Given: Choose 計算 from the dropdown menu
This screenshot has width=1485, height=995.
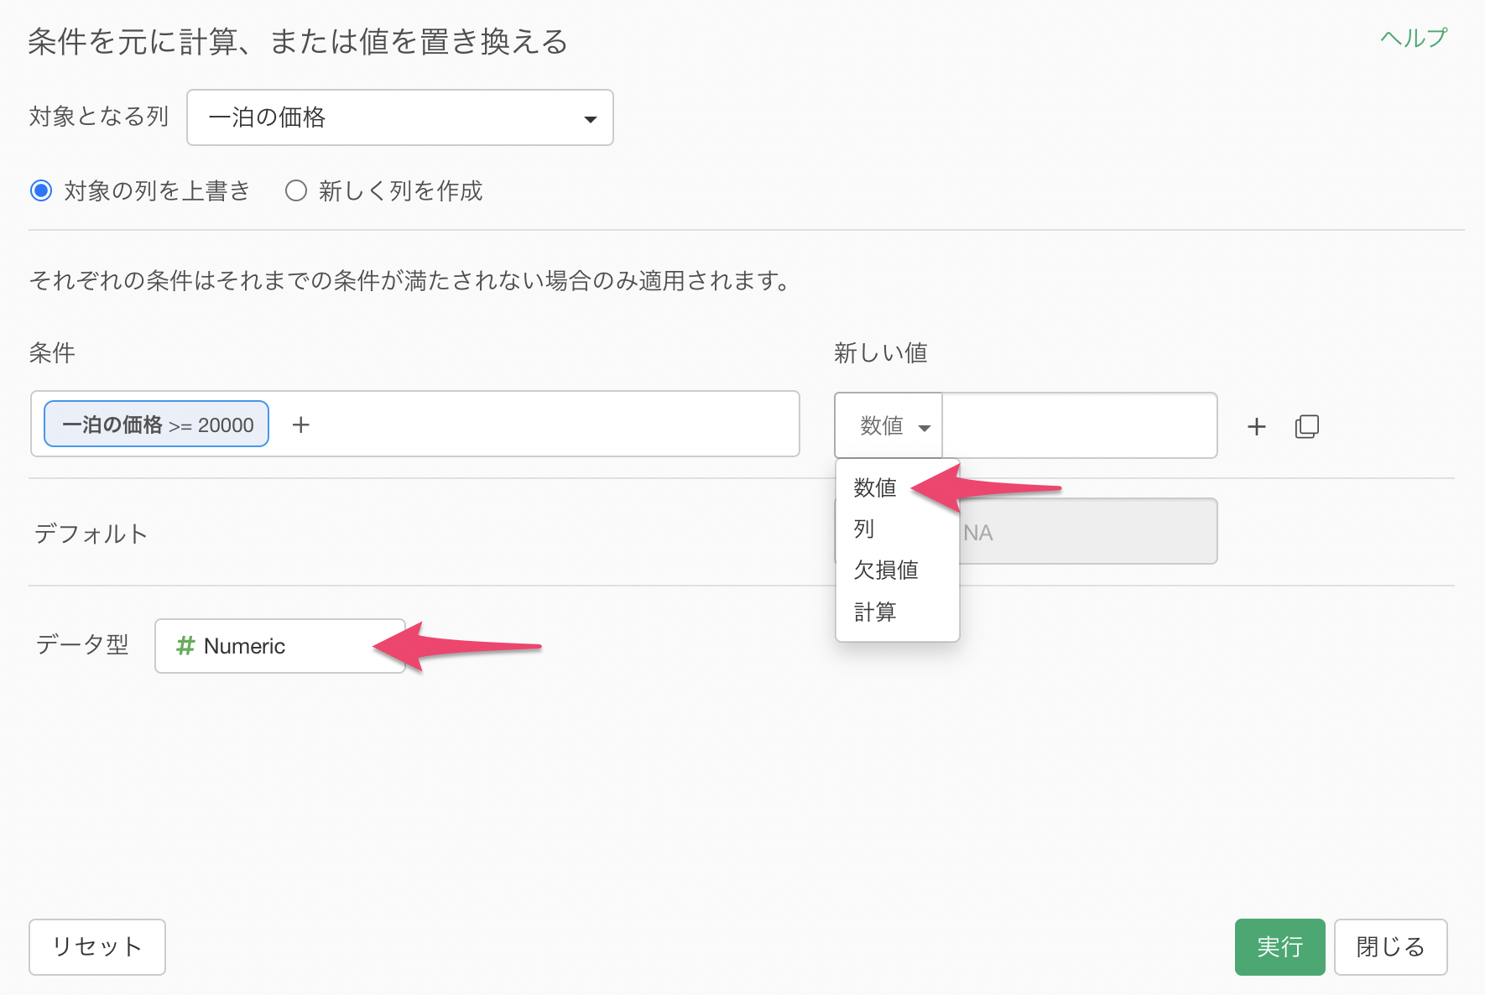Looking at the screenshot, I should coord(875,612).
